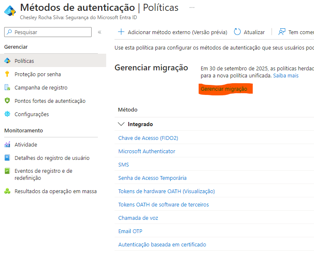Click the Resultados da operação em massa icon
314x261 pixels.
(7, 191)
